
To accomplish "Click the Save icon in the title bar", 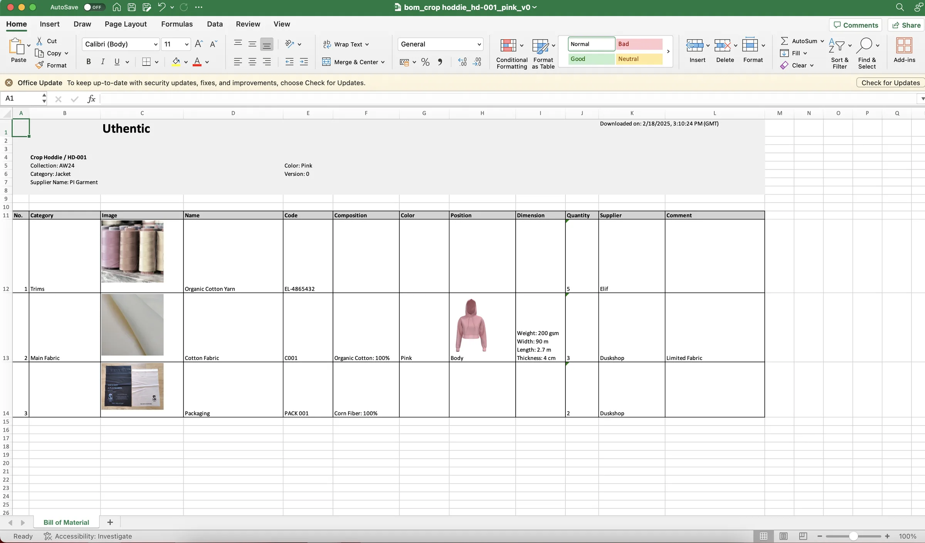I will pos(131,7).
